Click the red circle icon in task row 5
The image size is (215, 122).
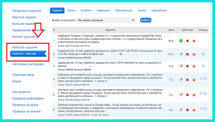click(194, 95)
